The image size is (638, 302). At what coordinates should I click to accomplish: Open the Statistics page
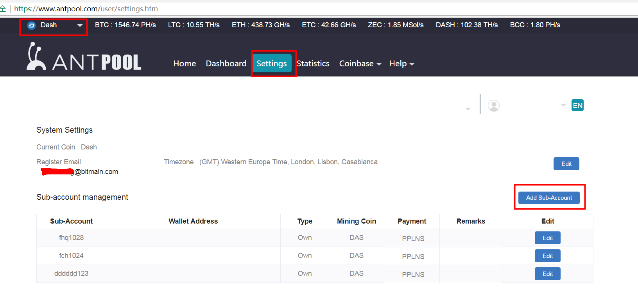(x=313, y=64)
